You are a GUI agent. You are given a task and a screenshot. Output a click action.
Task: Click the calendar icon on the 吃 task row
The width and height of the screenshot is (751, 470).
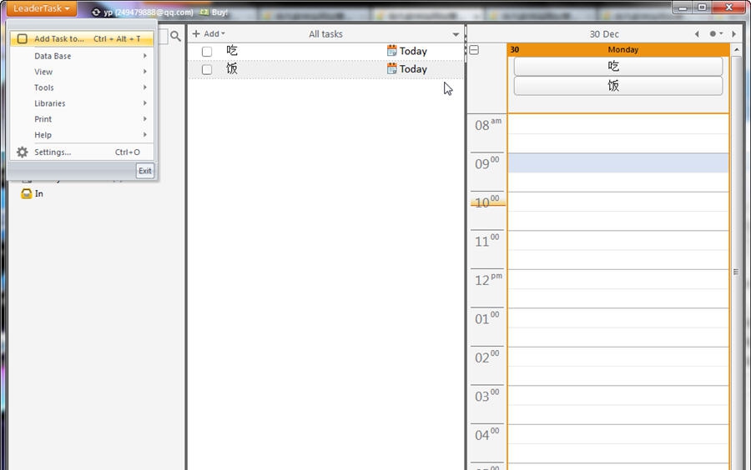click(x=392, y=51)
